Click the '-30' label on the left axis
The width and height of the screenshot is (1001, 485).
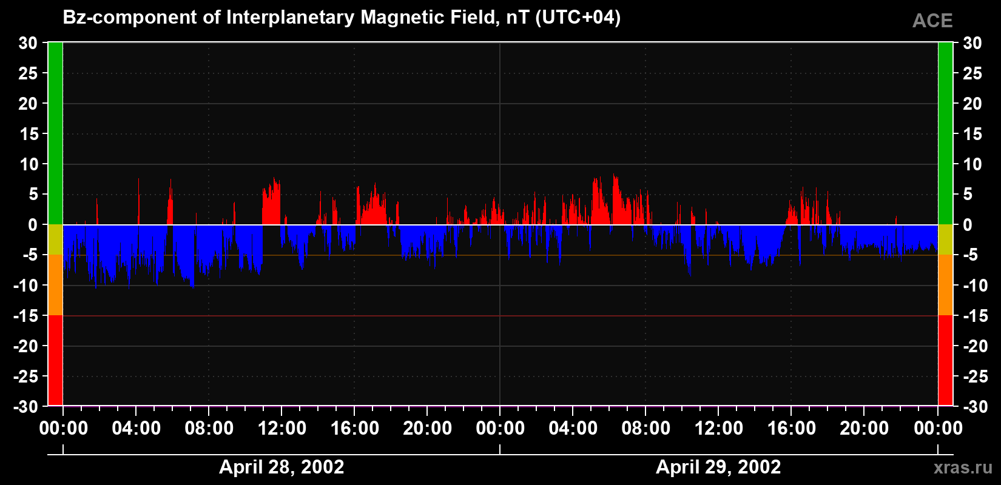[25, 407]
